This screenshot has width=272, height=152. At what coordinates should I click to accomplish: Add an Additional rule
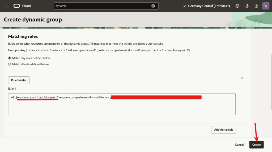point(224,130)
